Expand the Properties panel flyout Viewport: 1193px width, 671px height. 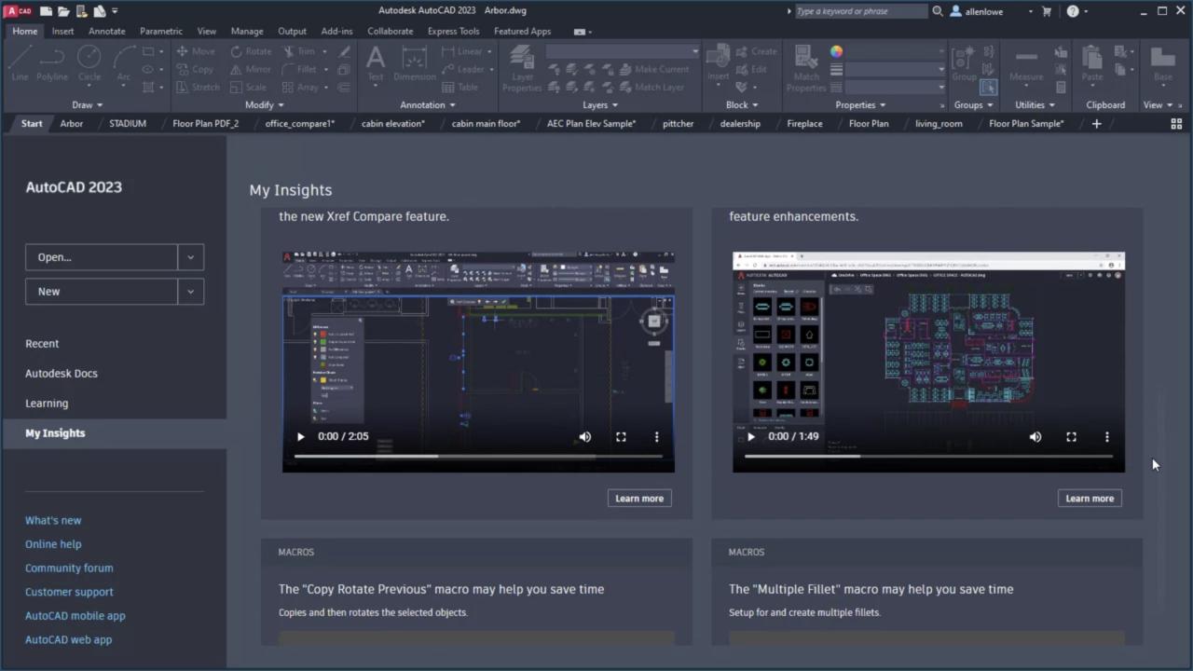coord(860,105)
